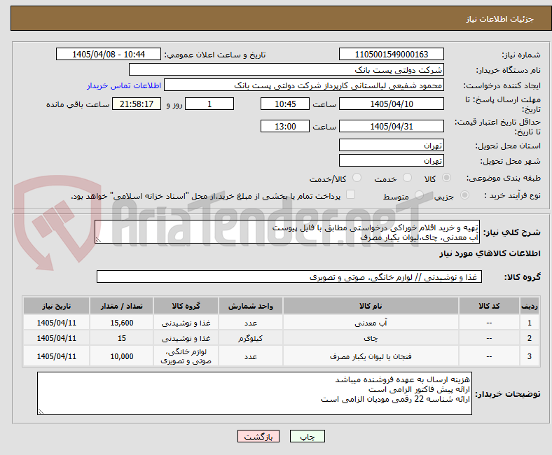Select the خدمت radio button
The width and height of the screenshot is (552, 455).
(407, 178)
